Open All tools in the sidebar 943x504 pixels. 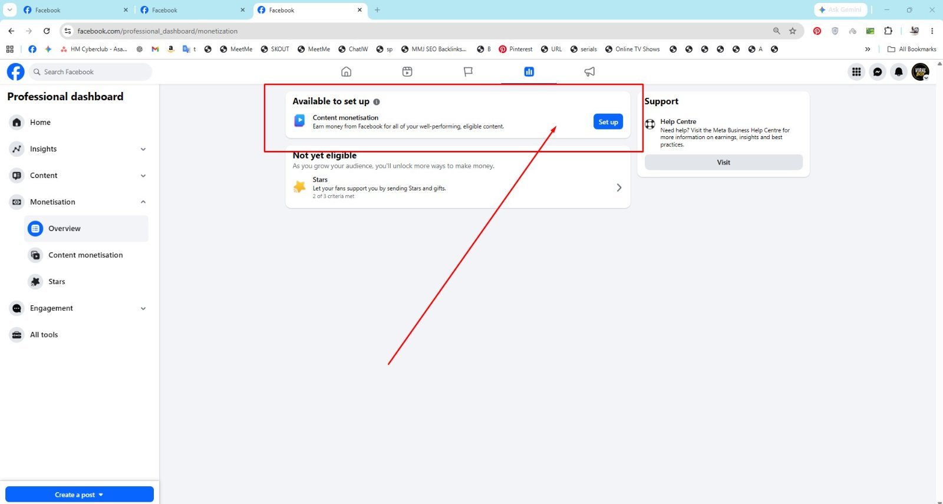[78, 335]
